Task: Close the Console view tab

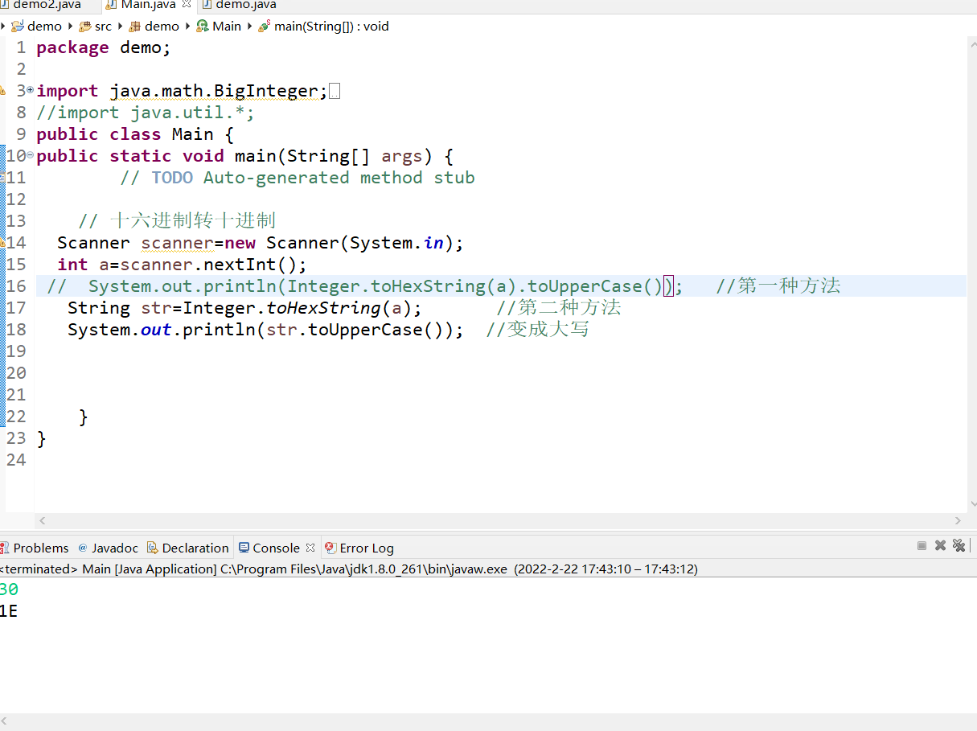Action: pyautogui.click(x=310, y=548)
